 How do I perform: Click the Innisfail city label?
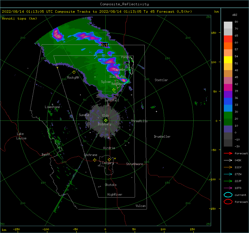click(112, 100)
